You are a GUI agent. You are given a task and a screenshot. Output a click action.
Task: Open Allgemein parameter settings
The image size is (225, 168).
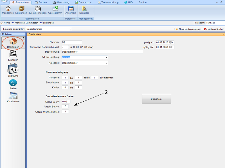pos(71,10)
